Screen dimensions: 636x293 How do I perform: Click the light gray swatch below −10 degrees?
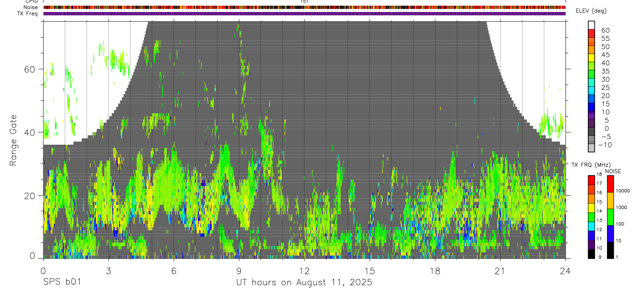[x=591, y=148]
